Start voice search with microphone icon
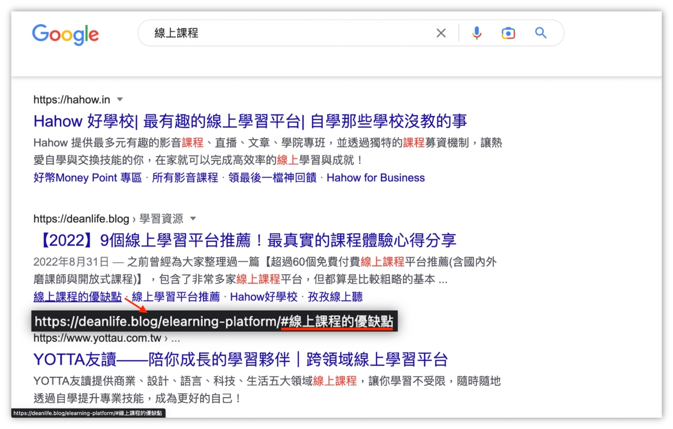 point(476,33)
